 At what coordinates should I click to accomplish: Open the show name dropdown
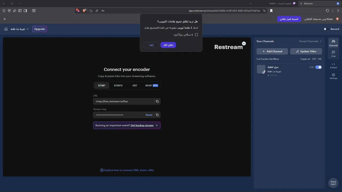click(x=20, y=29)
